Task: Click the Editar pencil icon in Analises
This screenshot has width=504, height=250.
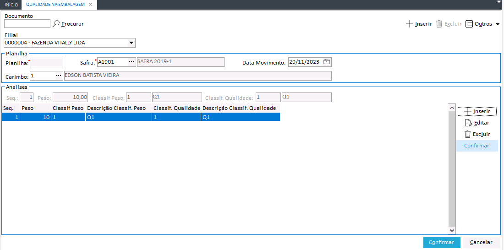Action: [x=468, y=123]
